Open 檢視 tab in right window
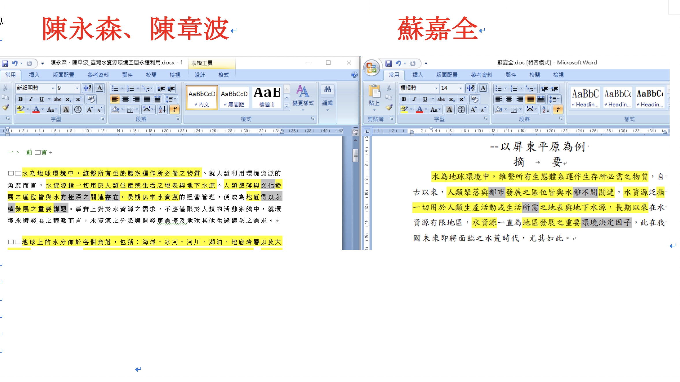 558,75
